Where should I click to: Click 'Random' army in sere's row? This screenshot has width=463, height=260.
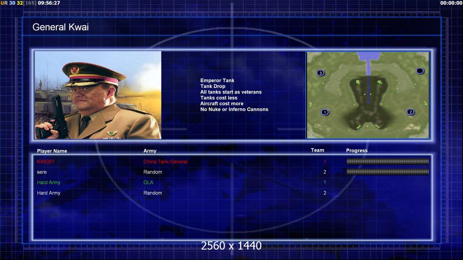152,172
